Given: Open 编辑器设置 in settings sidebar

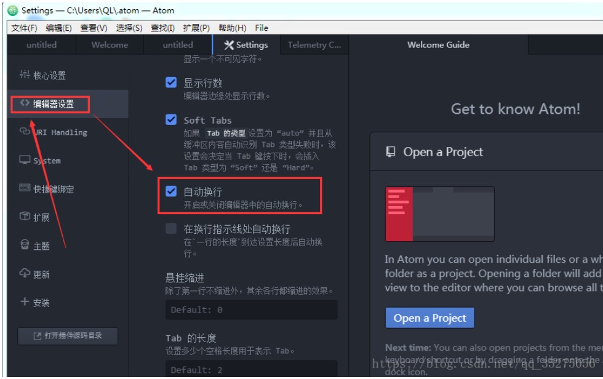Looking at the screenshot, I should [68, 104].
